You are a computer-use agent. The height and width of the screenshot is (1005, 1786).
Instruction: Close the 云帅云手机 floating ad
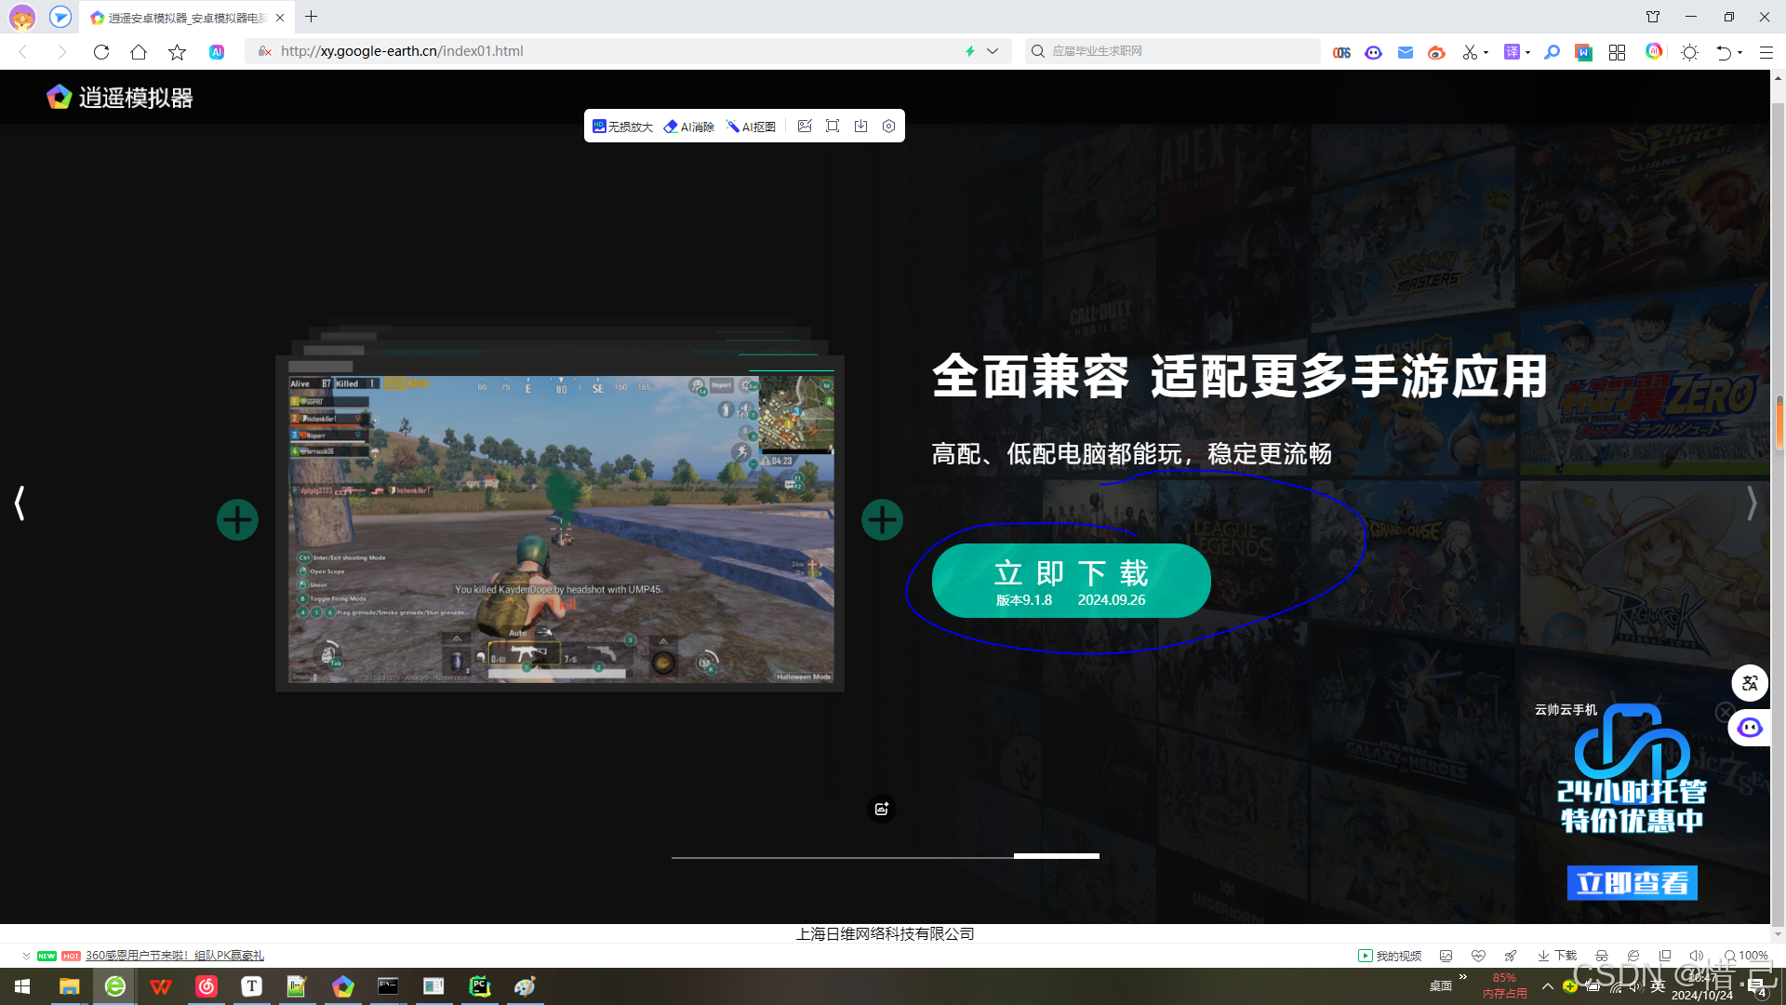coord(1724,712)
